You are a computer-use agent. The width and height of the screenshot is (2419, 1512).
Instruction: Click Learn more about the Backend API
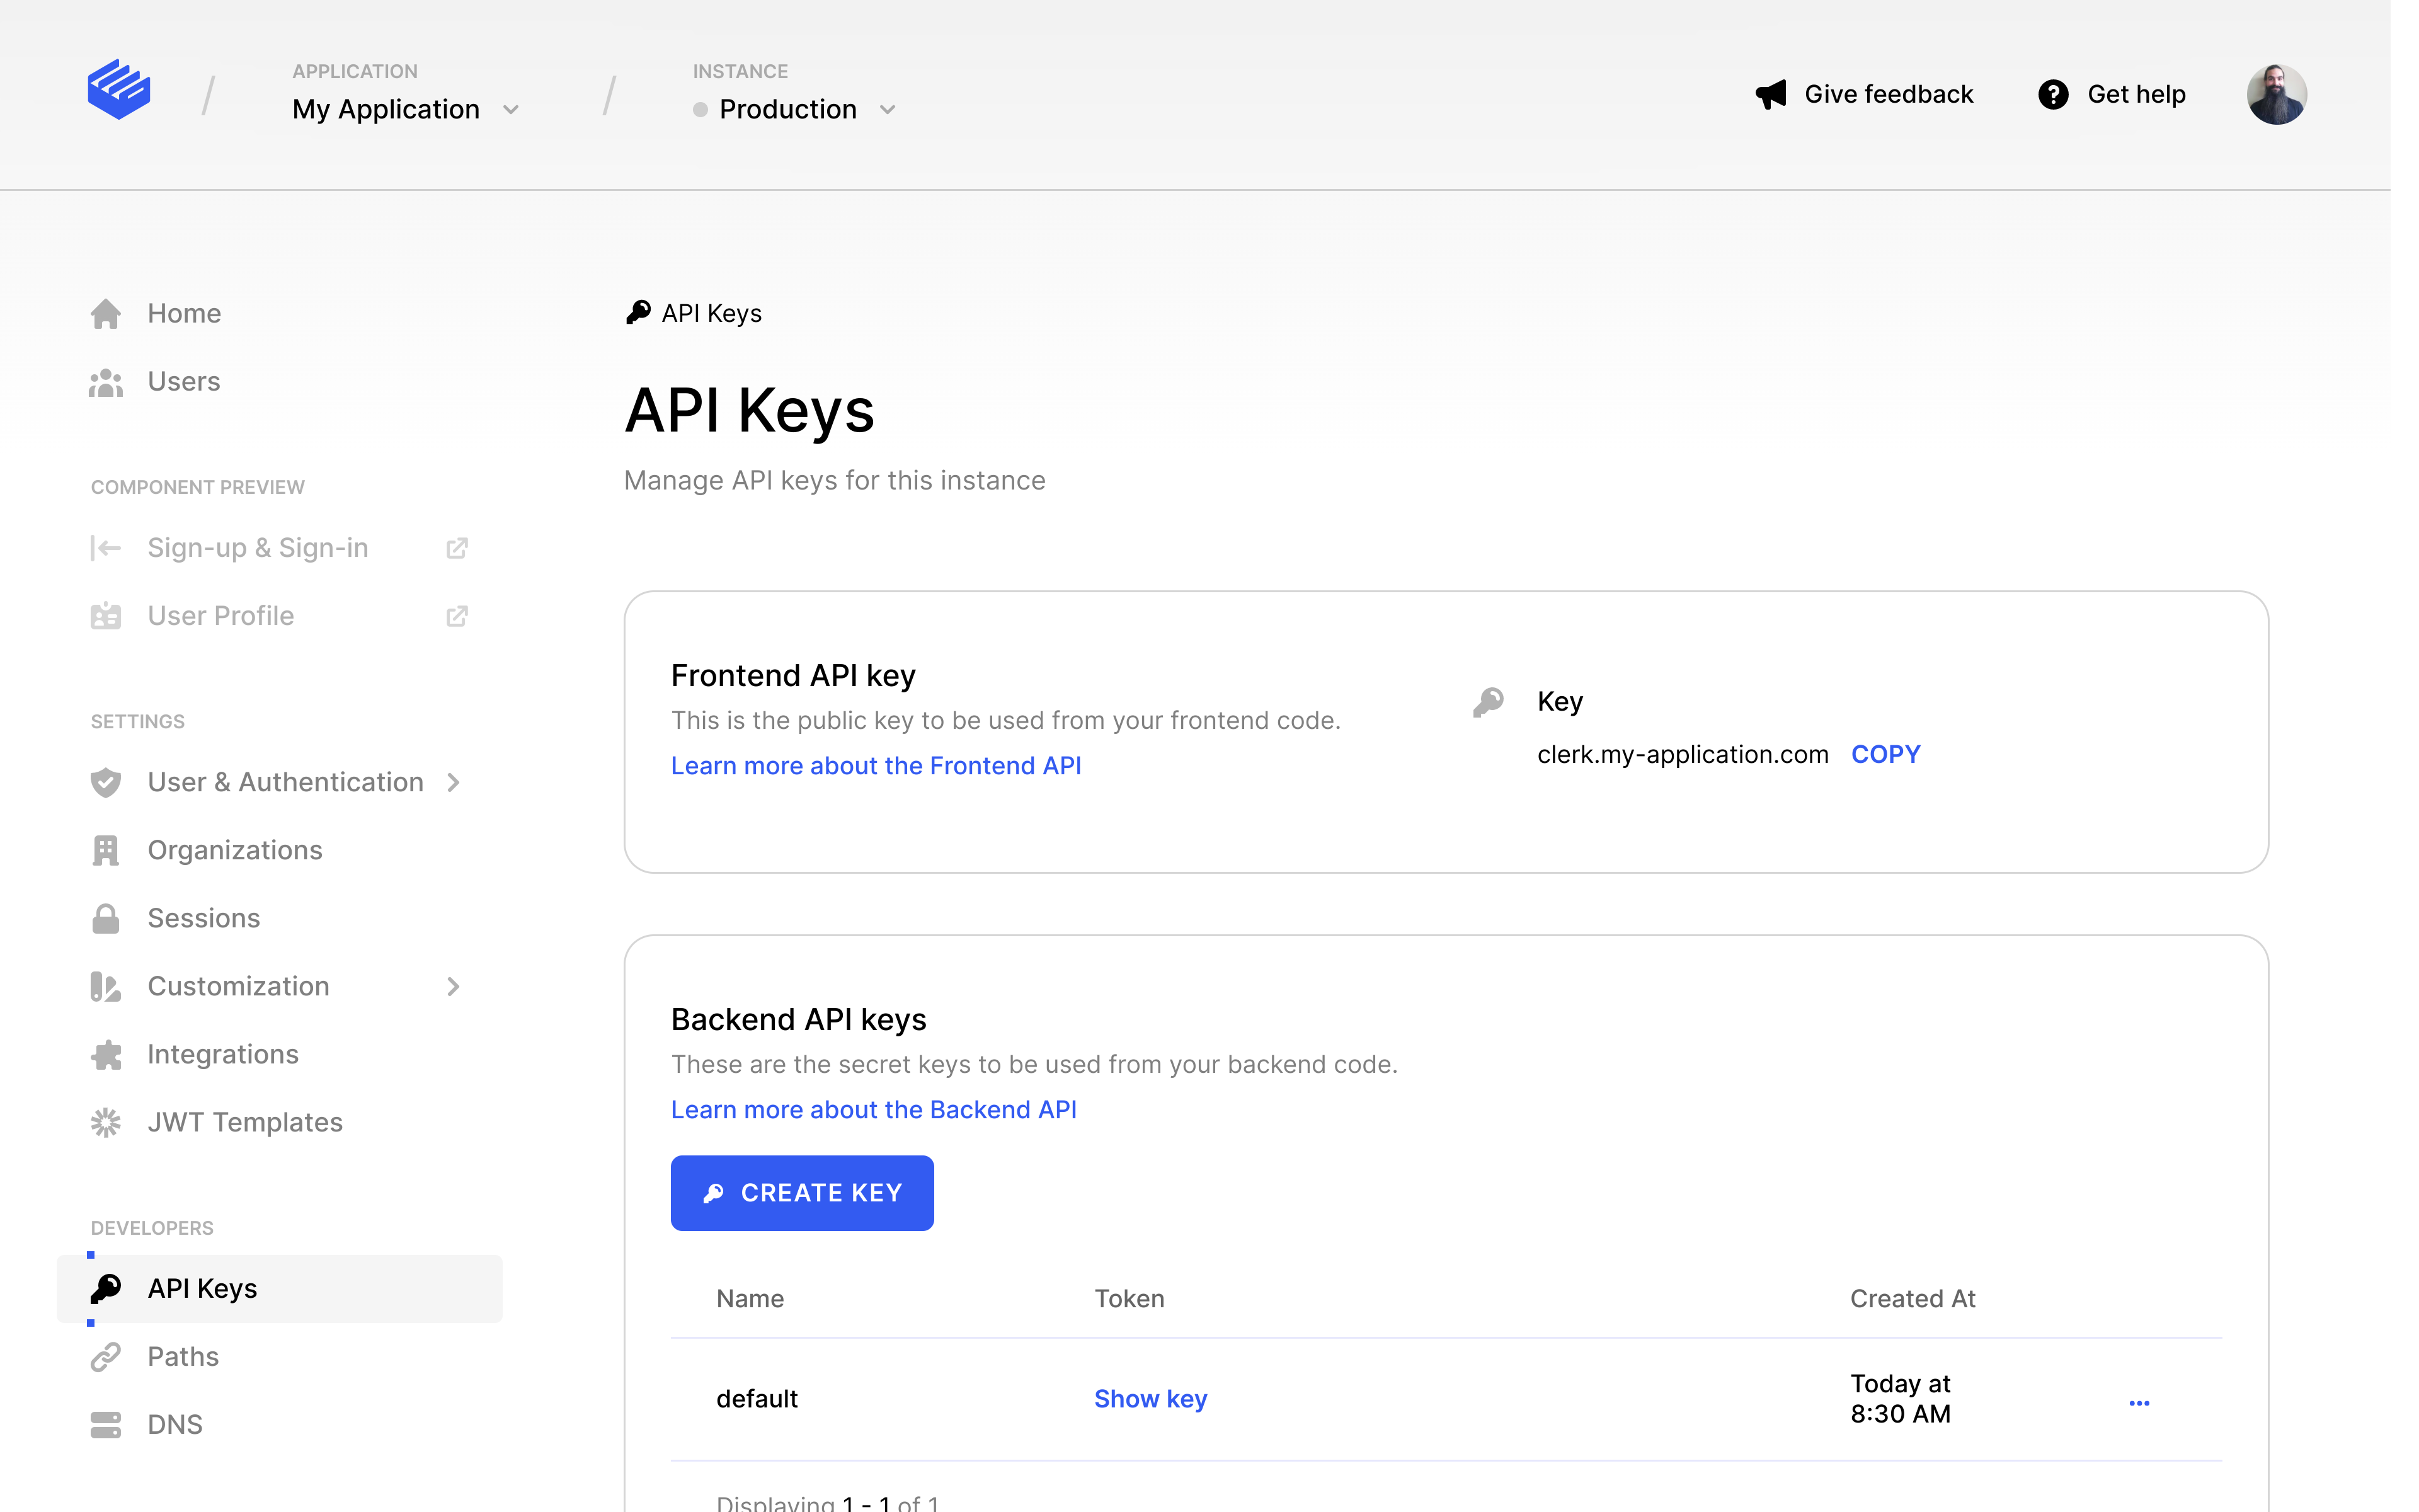point(874,1110)
